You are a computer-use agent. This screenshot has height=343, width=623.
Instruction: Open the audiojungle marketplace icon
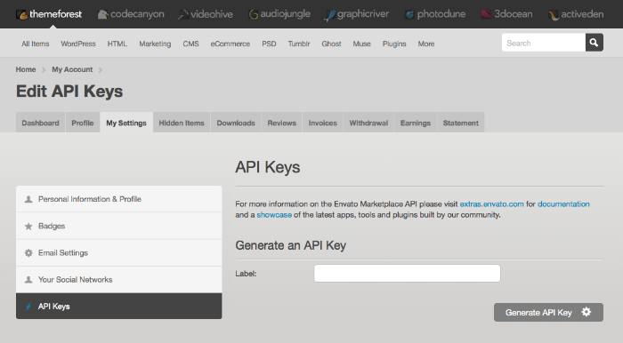pyautogui.click(x=254, y=15)
